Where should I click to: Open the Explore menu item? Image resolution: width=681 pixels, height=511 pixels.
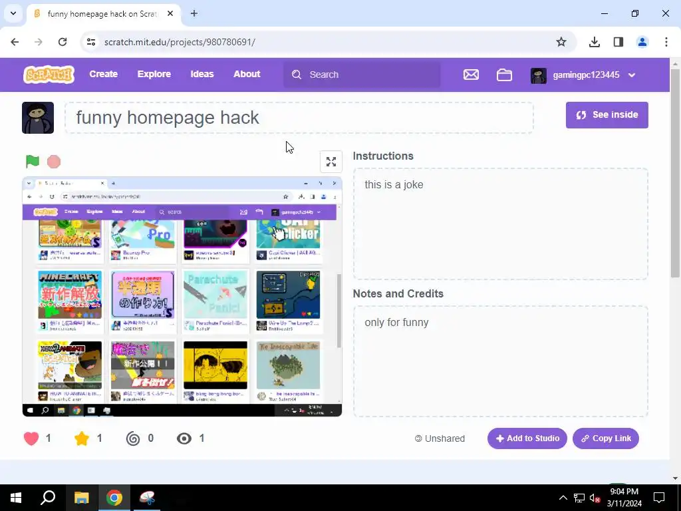[x=154, y=75]
